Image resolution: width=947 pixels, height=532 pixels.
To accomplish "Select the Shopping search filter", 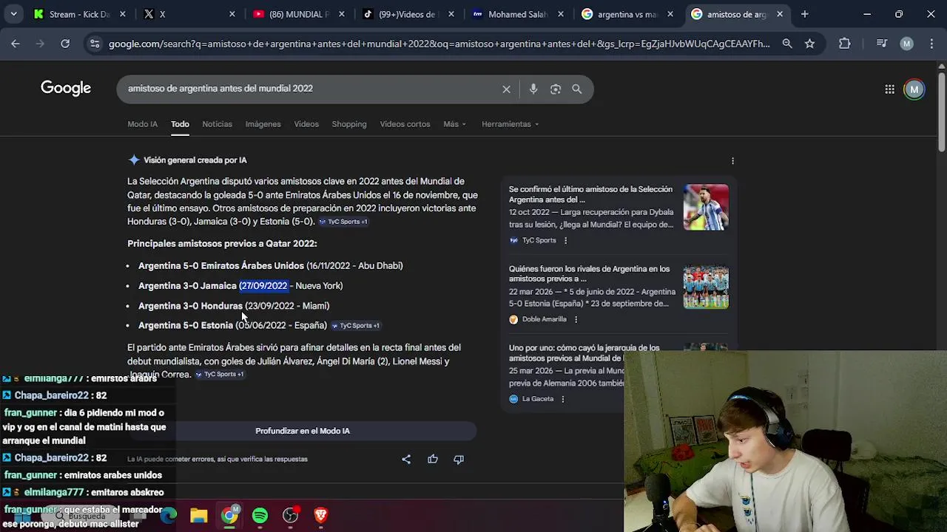I will pyautogui.click(x=349, y=124).
